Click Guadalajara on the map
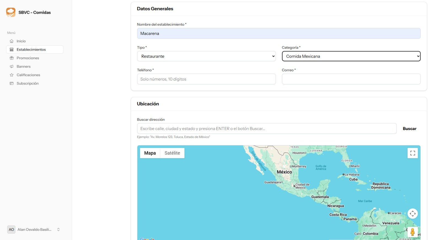441x240 pixels. pyautogui.click(x=273, y=182)
